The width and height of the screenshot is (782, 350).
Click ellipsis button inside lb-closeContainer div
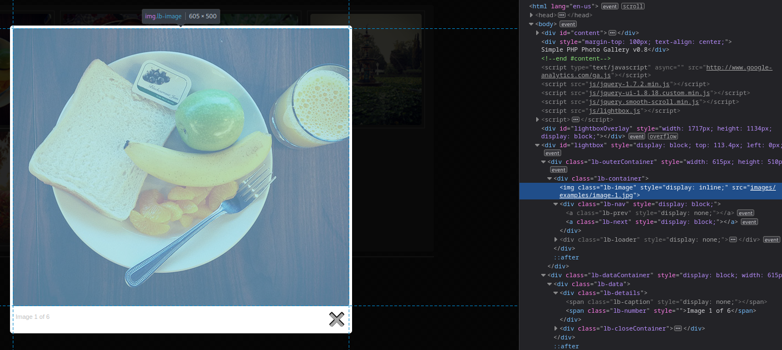(x=677, y=328)
